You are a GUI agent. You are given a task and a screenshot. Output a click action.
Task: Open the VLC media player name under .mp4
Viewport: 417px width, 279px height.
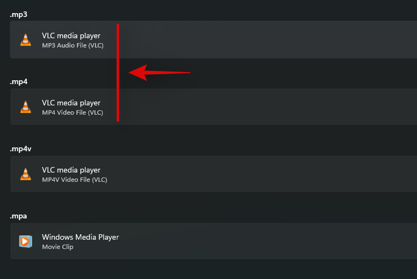(71, 103)
